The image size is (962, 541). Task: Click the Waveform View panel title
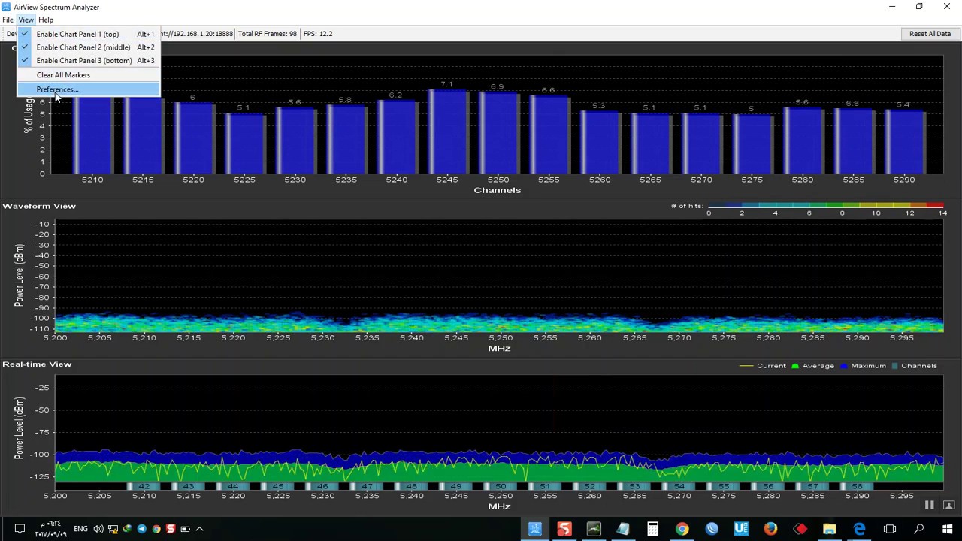(39, 206)
